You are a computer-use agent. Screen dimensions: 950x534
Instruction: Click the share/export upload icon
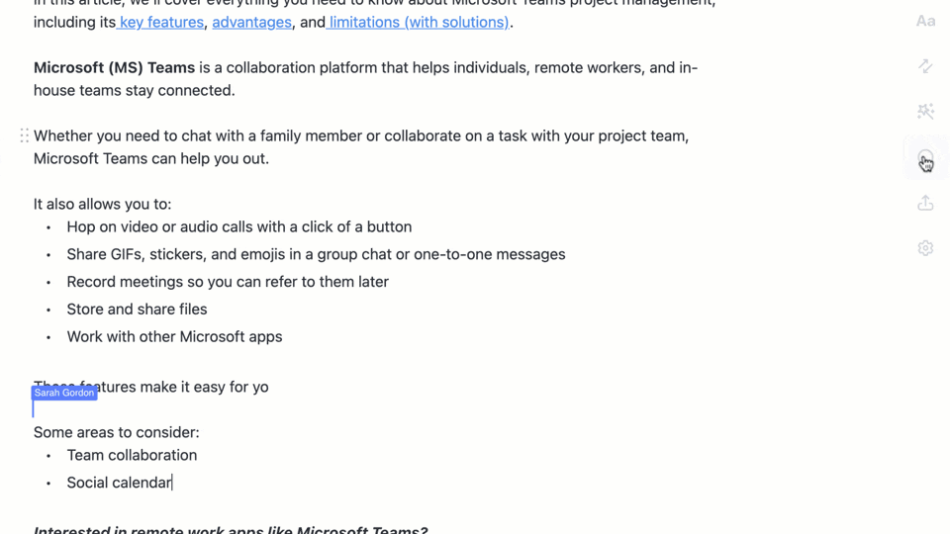pos(925,203)
